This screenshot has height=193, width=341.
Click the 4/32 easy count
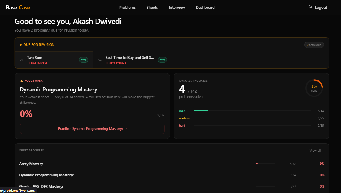pos(321,111)
